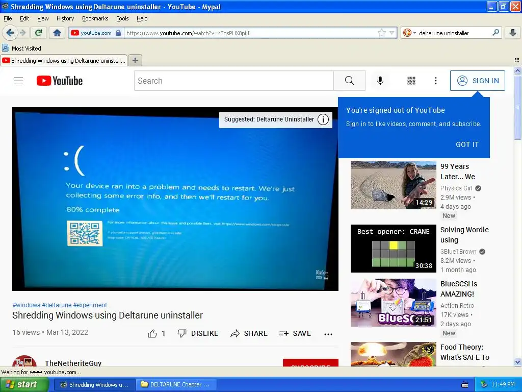Open a new tab with plus button

[135, 60]
